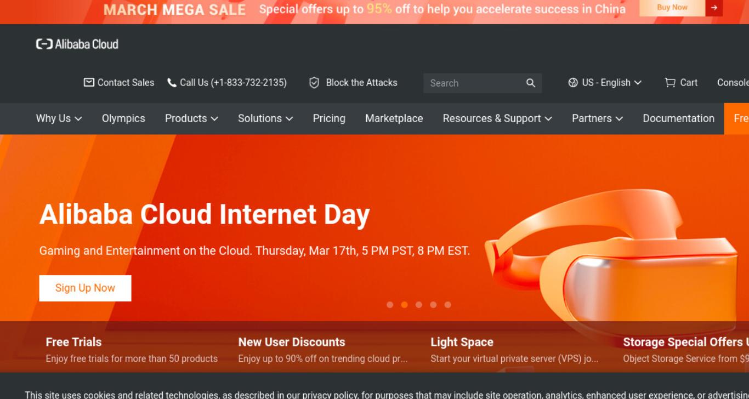Open the Console link

tap(733, 83)
